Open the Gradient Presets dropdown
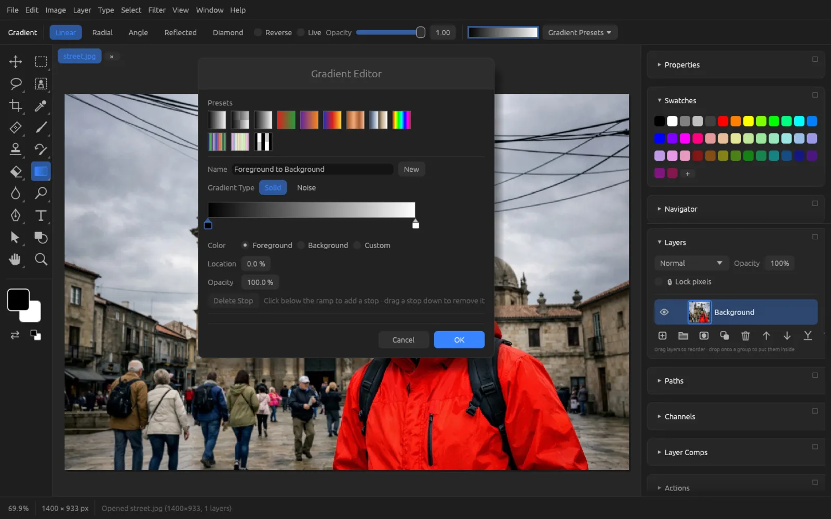This screenshot has height=519, width=831. pos(580,32)
